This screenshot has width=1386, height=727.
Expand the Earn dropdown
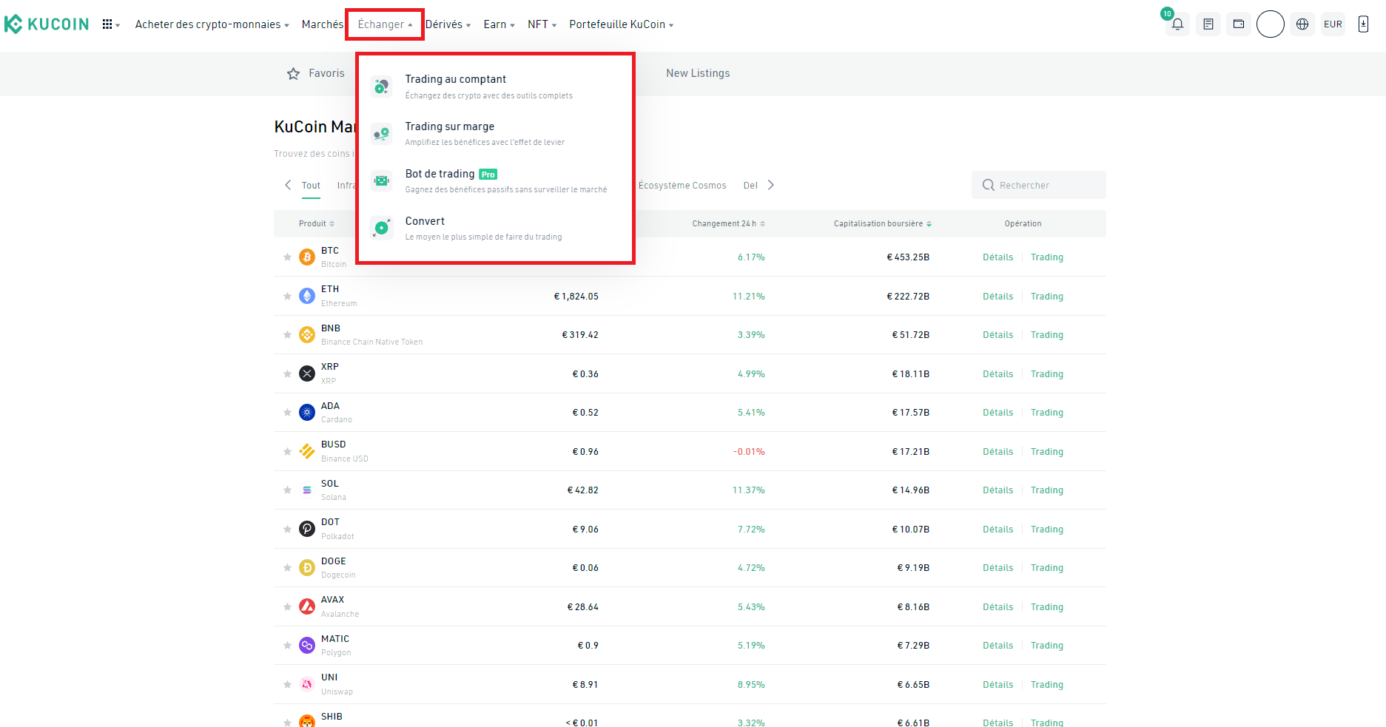pyautogui.click(x=499, y=24)
